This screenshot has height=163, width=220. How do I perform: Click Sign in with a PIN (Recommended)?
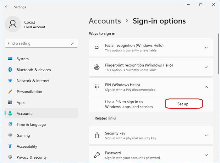[x=131, y=90]
